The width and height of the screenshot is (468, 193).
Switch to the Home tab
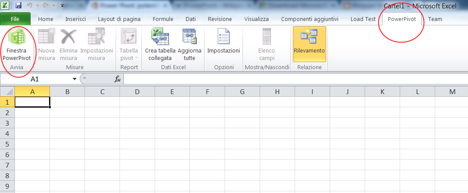click(46, 19)
